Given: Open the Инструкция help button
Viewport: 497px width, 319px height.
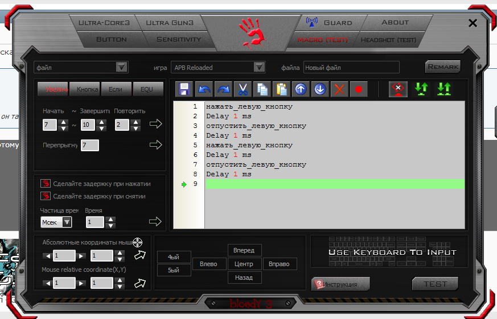Looking at the screenshot, I should (340, 284).
